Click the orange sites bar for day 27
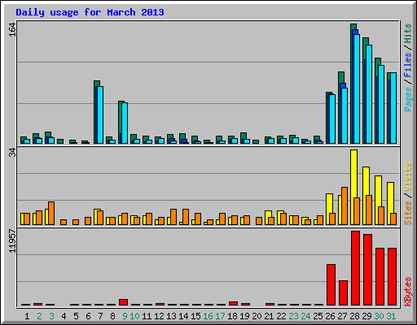 (x=345, y=206)
